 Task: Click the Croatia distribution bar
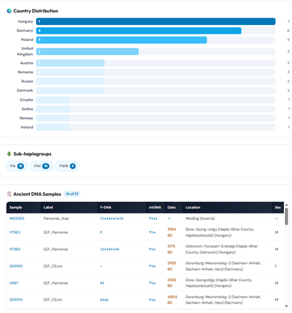click(53, 100)
